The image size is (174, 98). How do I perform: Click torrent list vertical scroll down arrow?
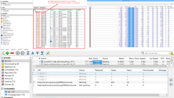click(x=172, y=63)
